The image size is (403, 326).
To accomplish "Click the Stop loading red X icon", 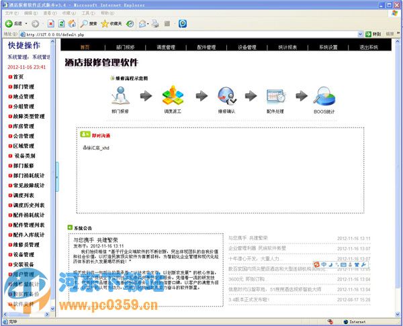I will 51,24.
